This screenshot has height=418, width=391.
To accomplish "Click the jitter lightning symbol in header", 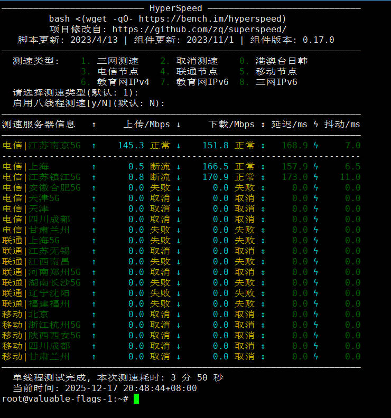I will point(316,125).
